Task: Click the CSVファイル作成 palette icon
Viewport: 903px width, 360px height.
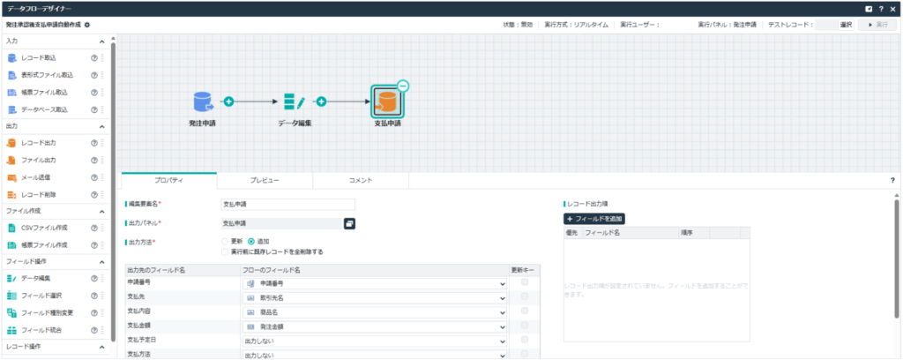Action: [12, 228]
